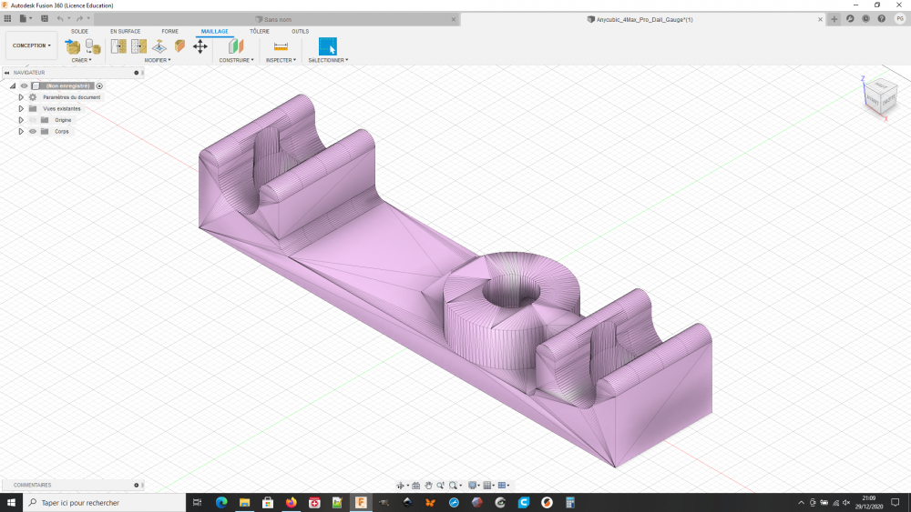Select the Pan hand tool

[428, 486]
